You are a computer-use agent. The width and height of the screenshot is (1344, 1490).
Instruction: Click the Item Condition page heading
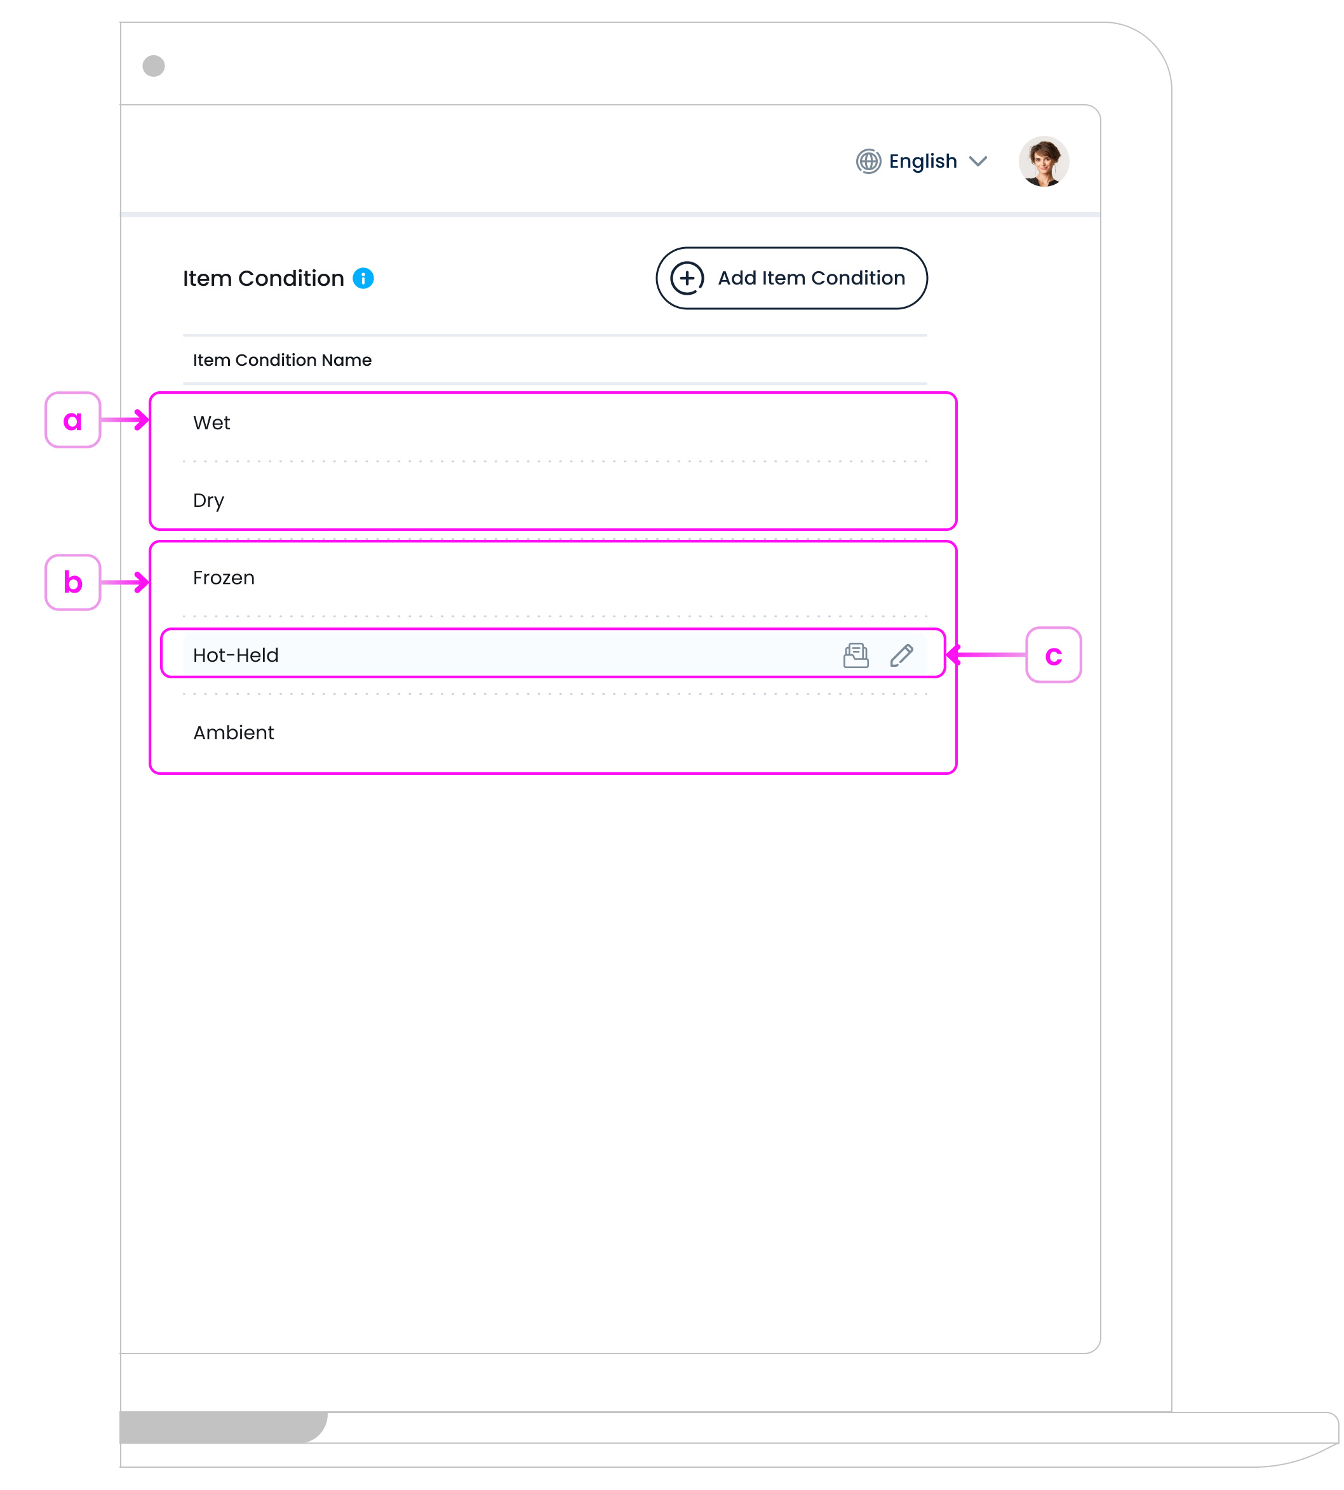(263, 278)
